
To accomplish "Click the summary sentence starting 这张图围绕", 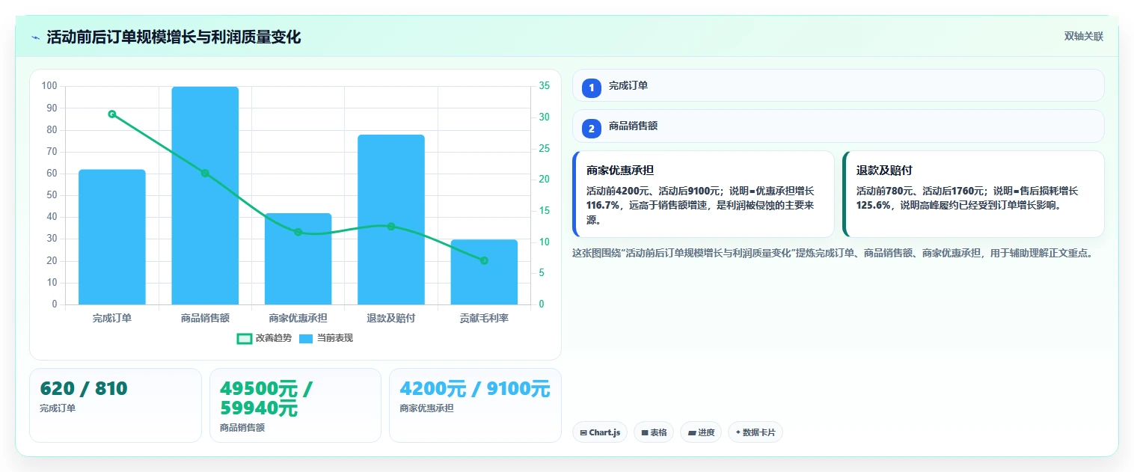I will click(836, 253).
